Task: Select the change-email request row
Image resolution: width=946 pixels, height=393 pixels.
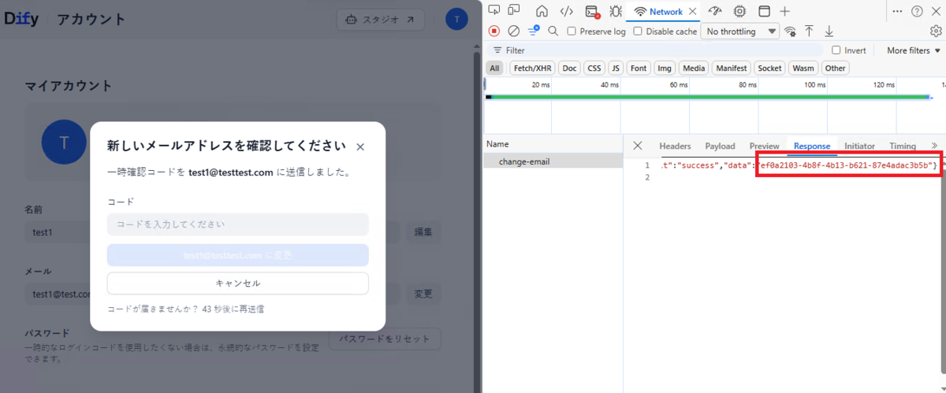Action: pyautogui.click(x=553, y=161)
